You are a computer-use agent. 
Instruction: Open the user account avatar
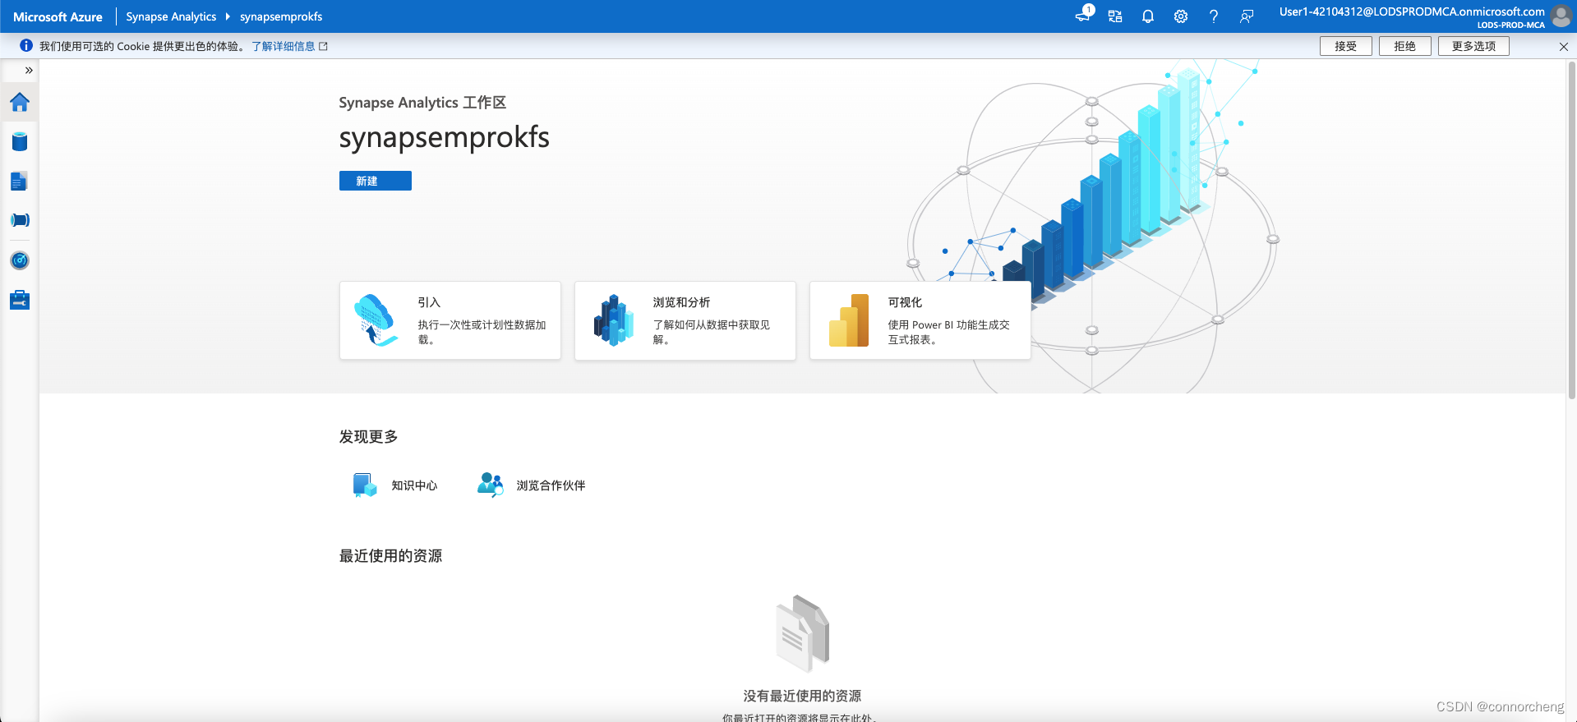(x=1561, y=16)
